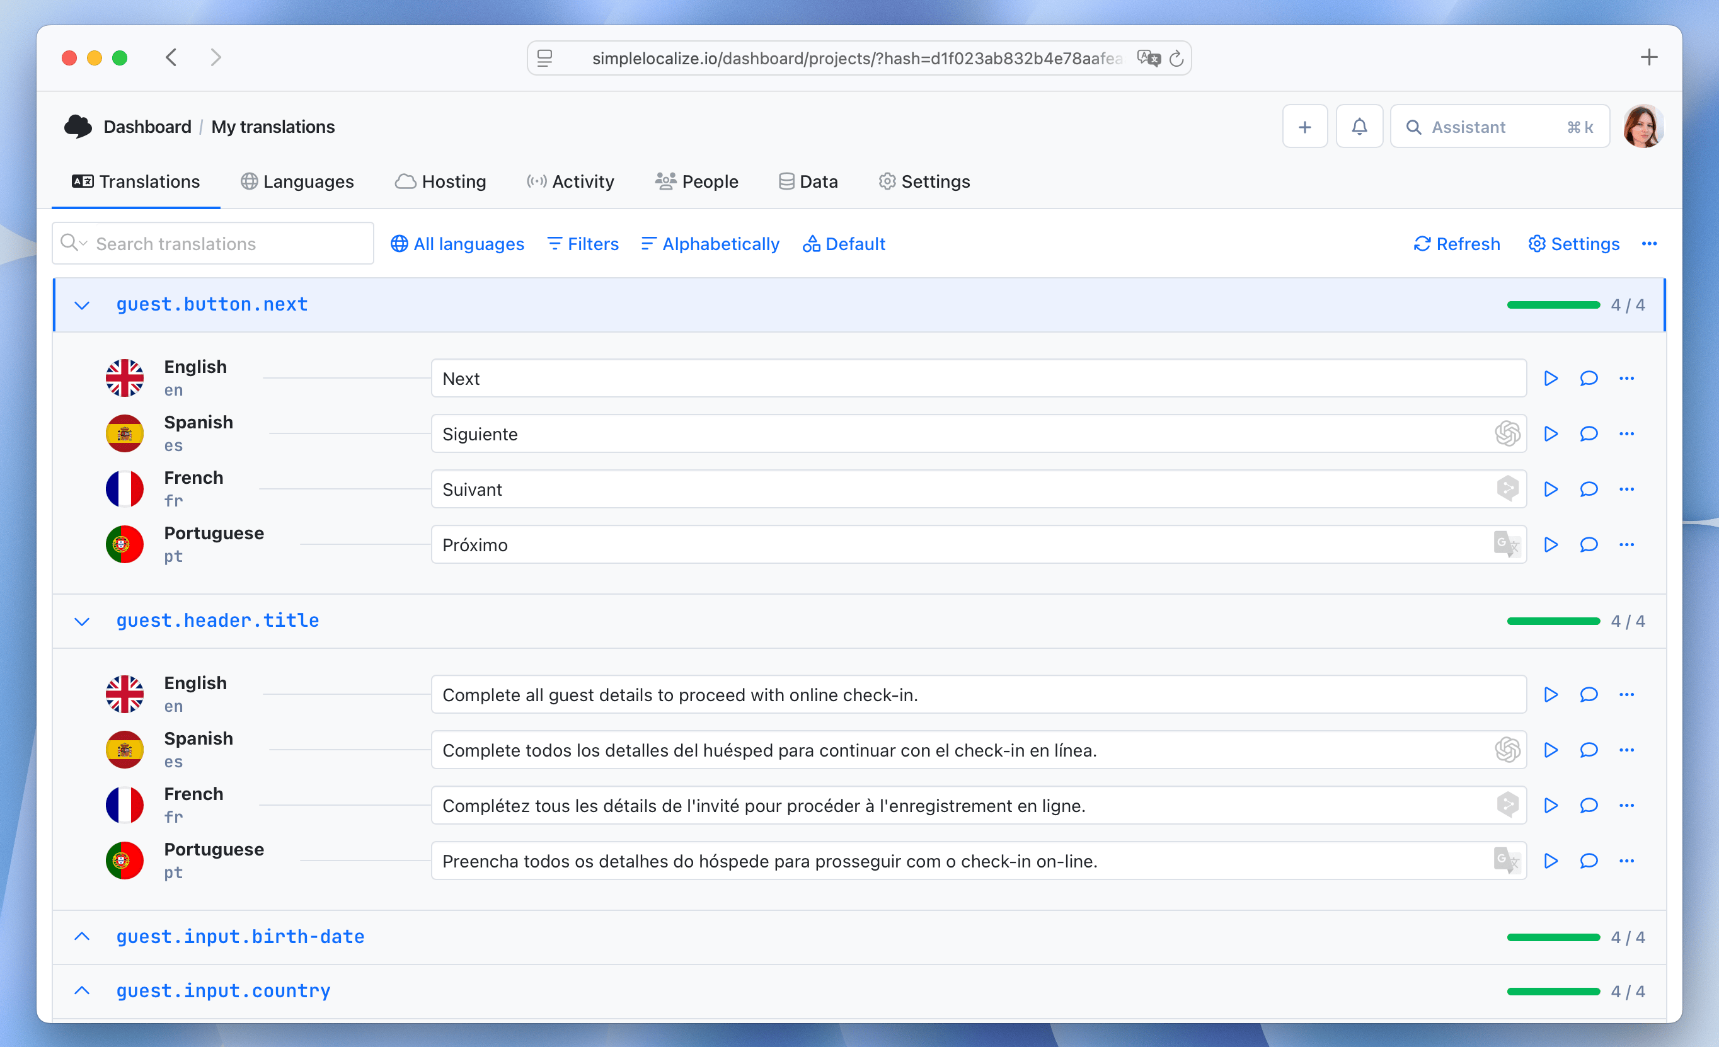
Task: Open the project Settings tab
Action: coord(924,181)
